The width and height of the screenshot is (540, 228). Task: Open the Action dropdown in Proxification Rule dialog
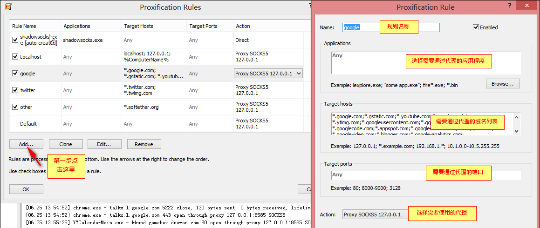[375, 215]
